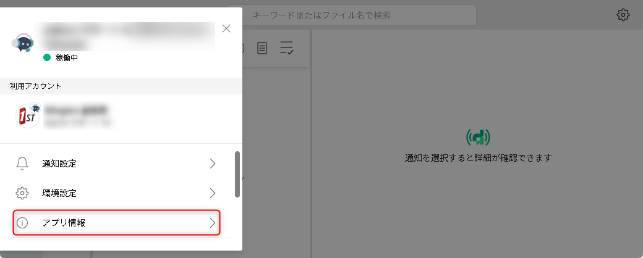Click the green 稼働中 status indicator
This screenshot has height=258, width=643.
point(47,58)
